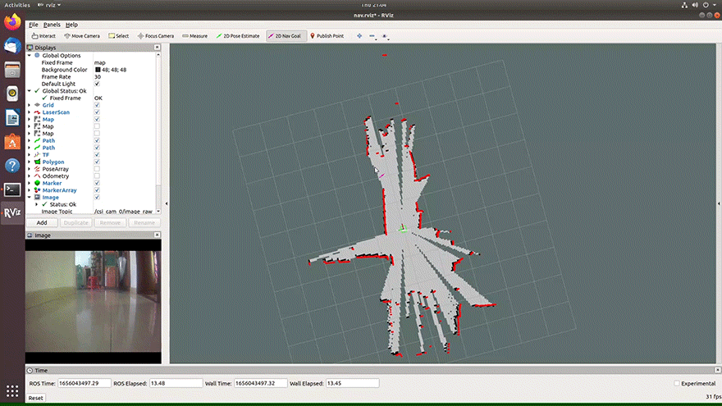Open Firefox from the Ubuntu dock
Image resolution: width=722 pixels, height=406 pixels.
coord(12,24)
